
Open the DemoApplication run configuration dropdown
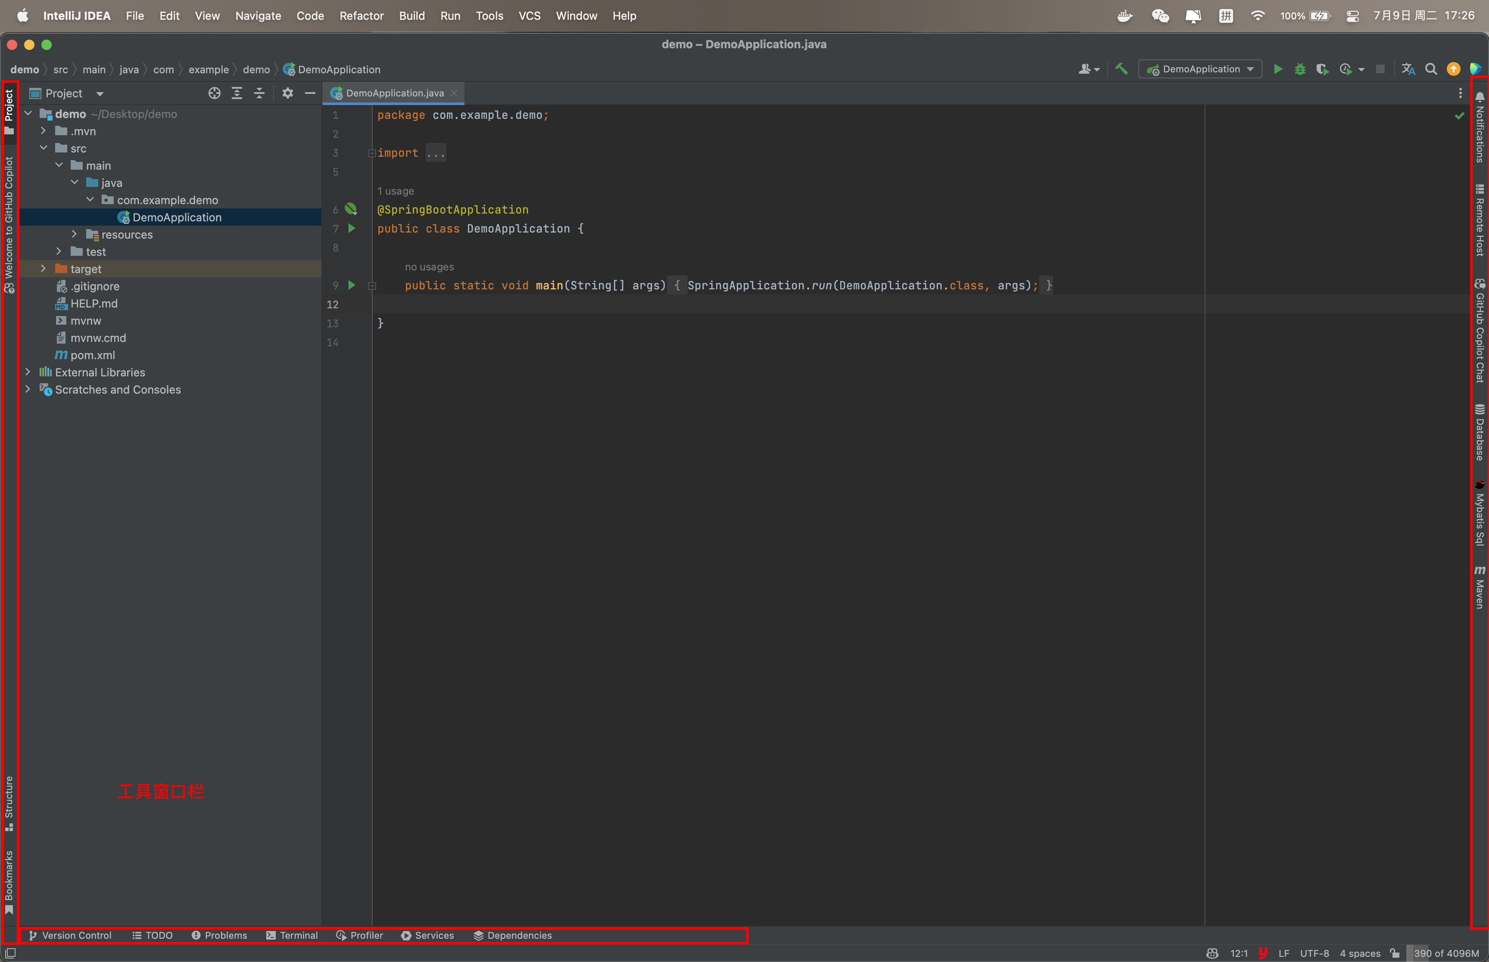click(1200, 69)
